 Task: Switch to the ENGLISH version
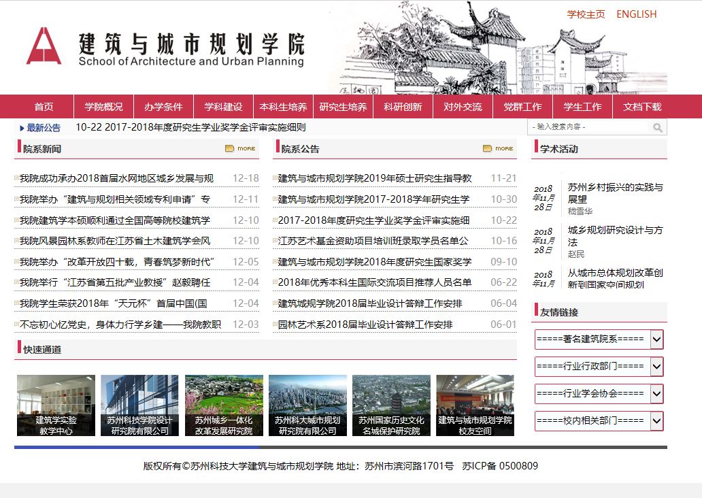point(636,14)
